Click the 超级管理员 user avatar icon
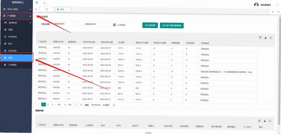This screenshot has height=134, width=281. coord(256,5)
